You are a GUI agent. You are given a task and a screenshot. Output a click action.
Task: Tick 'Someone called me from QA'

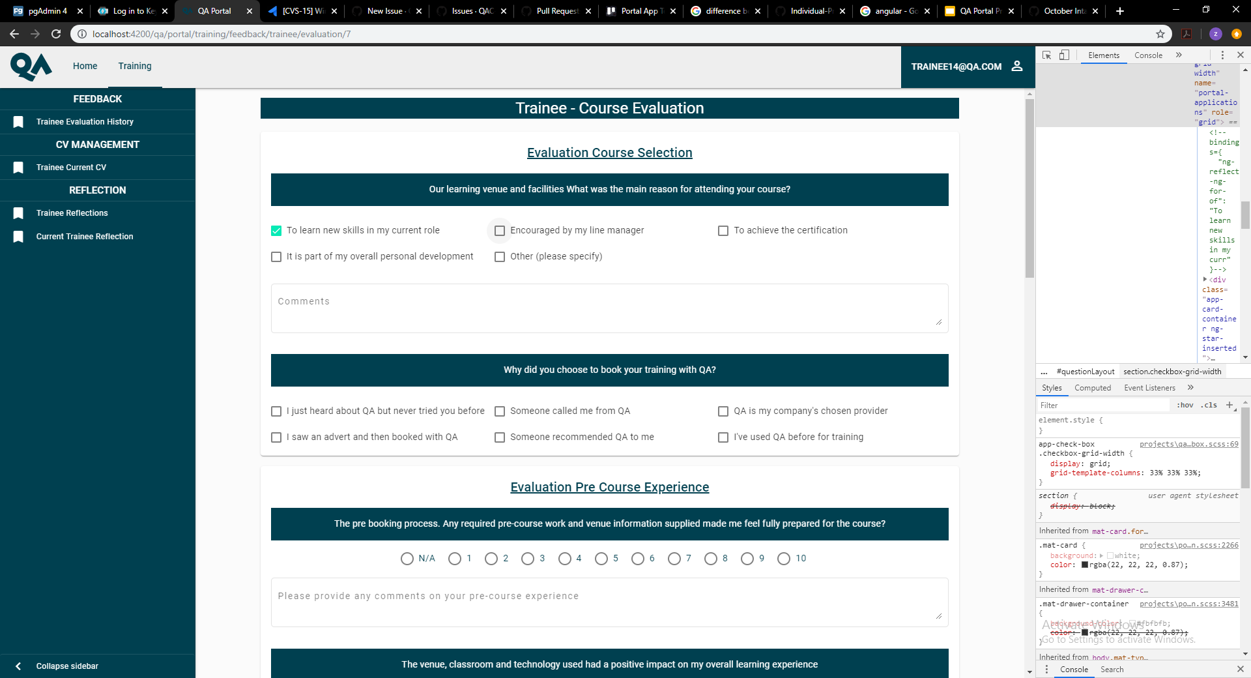(500, 411)
